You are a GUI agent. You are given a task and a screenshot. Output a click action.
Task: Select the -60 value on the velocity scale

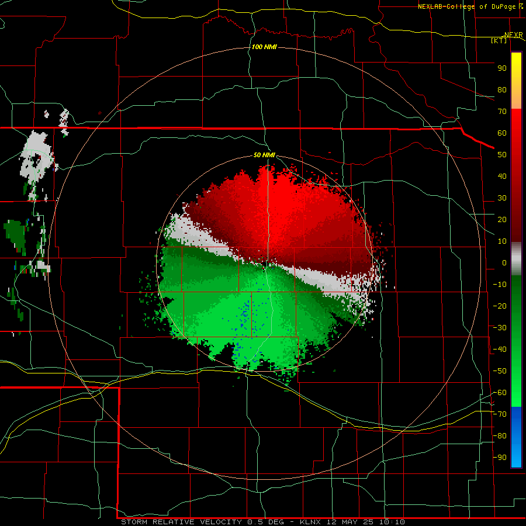tap(500, 393)
